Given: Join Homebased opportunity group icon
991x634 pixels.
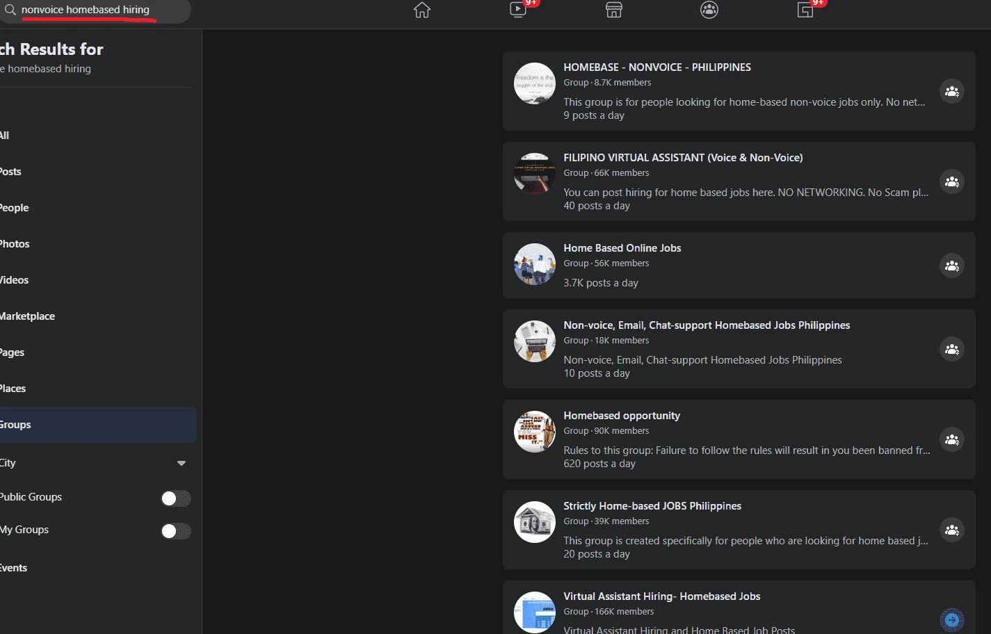Looking at the screenshot, I should tap(952, 439).
